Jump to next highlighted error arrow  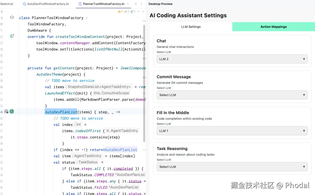143,11
